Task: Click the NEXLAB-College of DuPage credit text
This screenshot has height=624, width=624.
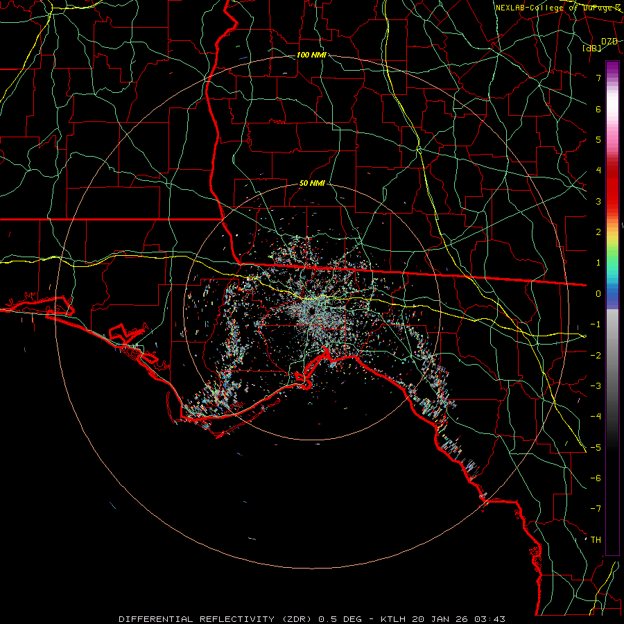Action: [x=559, y=8]
